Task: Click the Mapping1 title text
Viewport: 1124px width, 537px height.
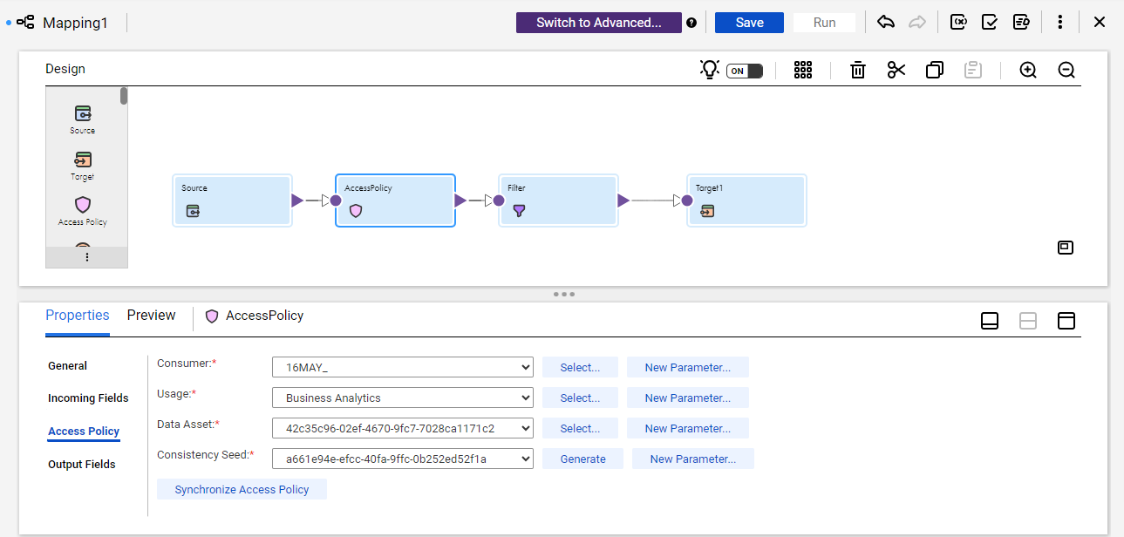Action: [75, 23]
